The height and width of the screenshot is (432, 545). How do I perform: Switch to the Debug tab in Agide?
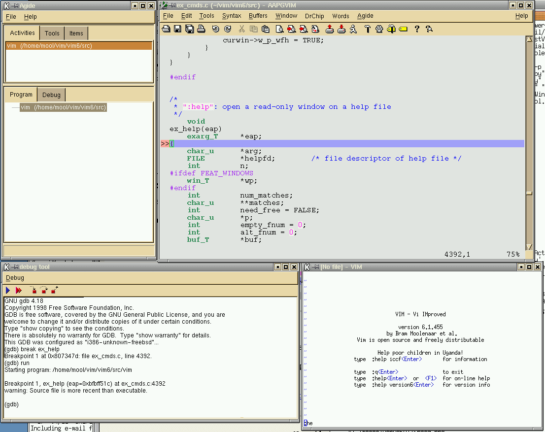pos(51,95)
